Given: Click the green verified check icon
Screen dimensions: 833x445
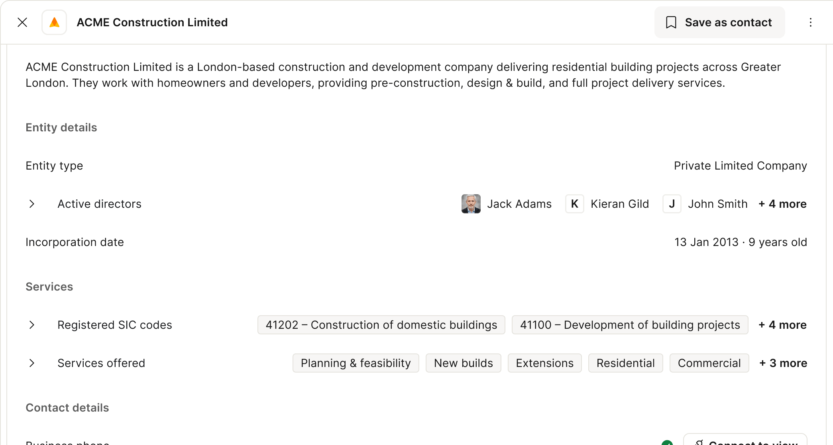Looking at the screenshot, I should pyautogui.click(x=667, y=443).
